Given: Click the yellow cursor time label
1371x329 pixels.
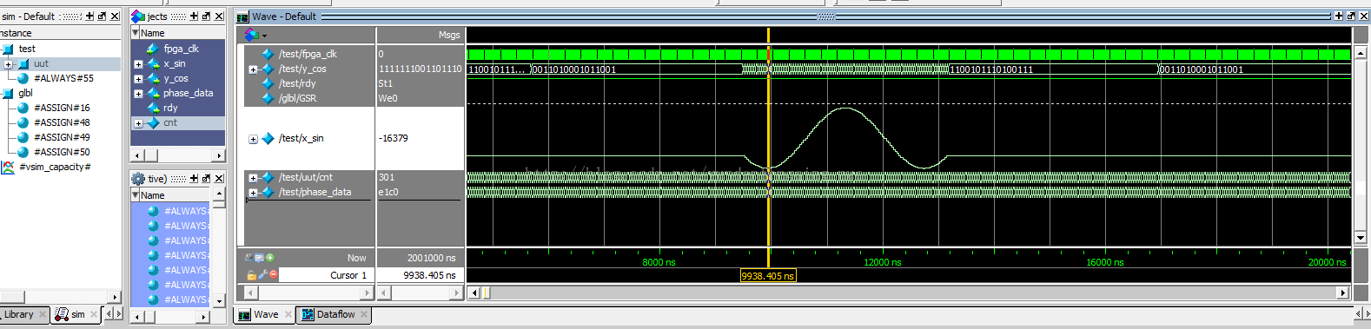Looking at the screenshot, I should (767, 276).
